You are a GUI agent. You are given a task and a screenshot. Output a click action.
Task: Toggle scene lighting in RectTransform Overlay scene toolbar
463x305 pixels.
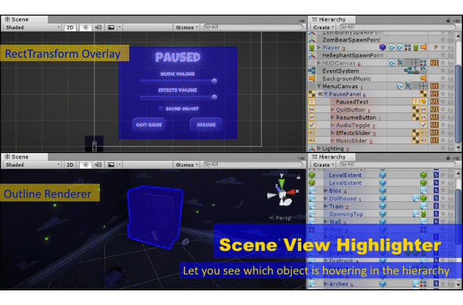coord(85,27)
